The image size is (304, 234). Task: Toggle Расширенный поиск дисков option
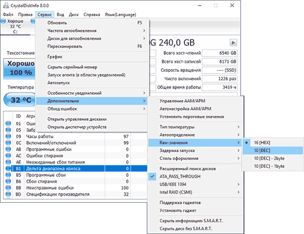[195, 169]
